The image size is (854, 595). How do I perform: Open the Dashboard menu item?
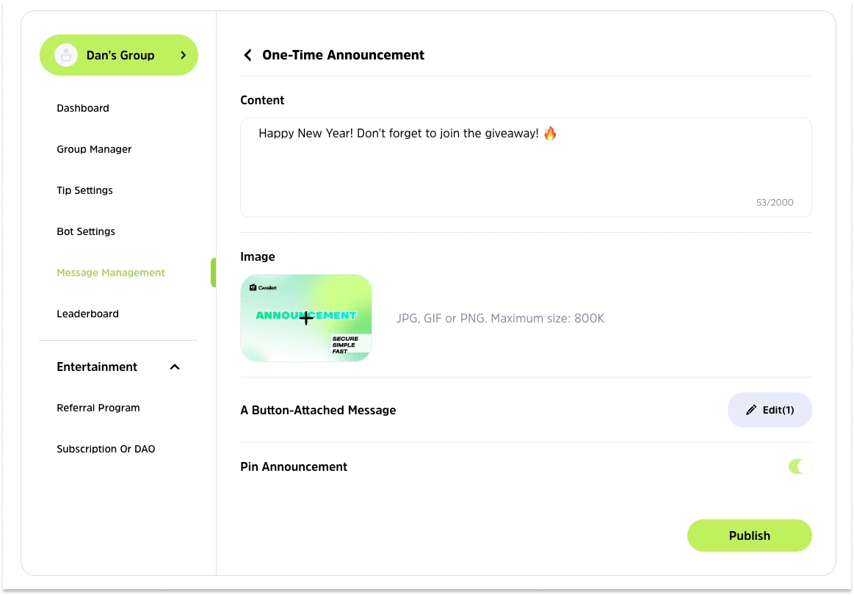point(83,108)
